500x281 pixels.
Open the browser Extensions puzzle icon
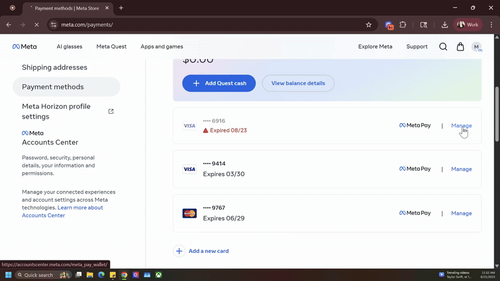click(403, 25)
